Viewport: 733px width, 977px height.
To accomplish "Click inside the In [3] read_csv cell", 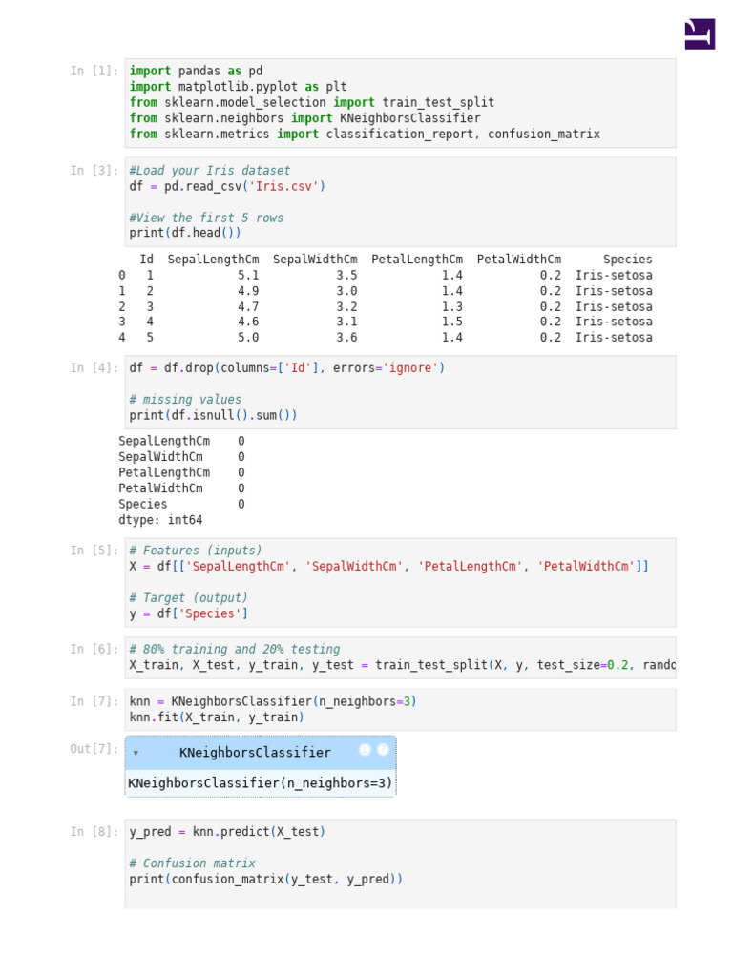I will coord(400,202).
